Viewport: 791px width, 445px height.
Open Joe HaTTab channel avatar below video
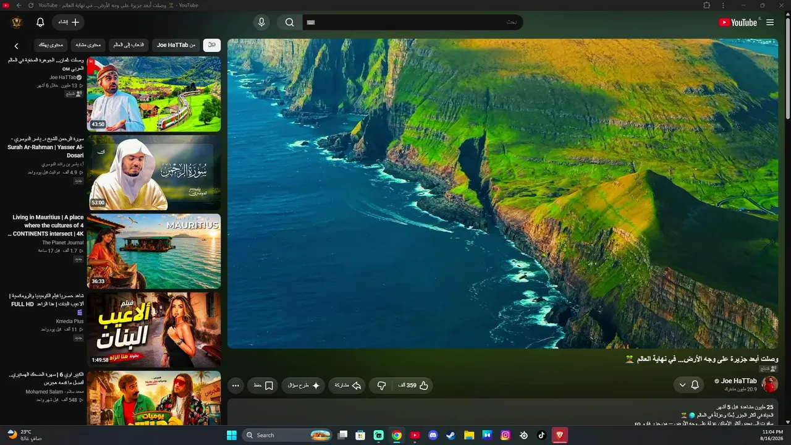(x=770, y=384)
